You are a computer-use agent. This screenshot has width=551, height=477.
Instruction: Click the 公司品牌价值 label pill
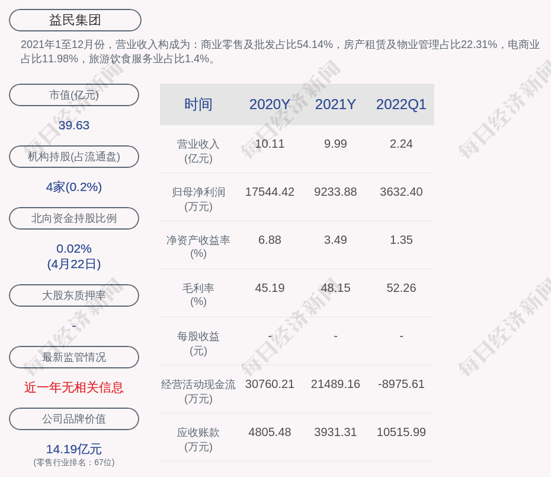tap(74, 419)
